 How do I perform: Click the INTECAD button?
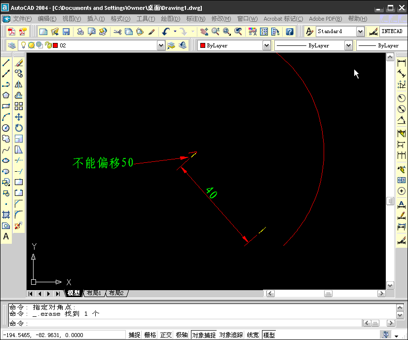coord(392,31)
